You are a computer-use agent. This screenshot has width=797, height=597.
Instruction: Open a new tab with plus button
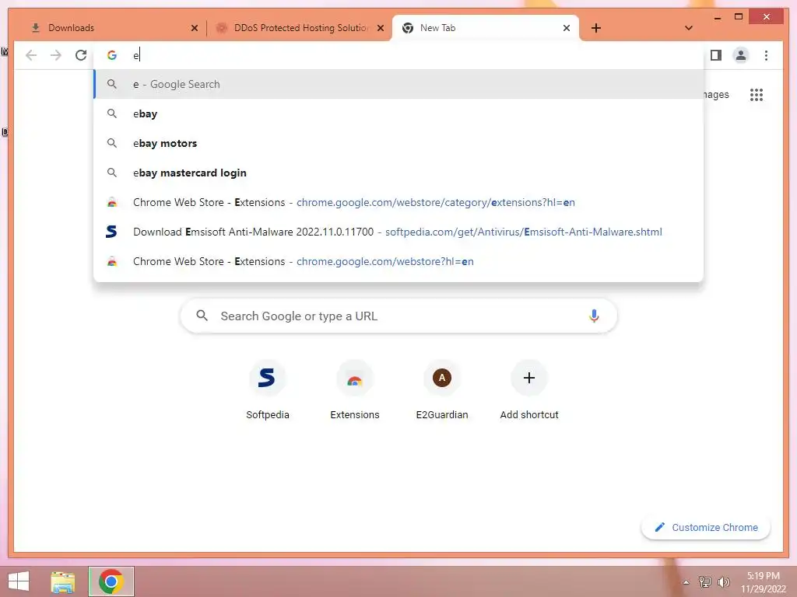click(596, 28)
